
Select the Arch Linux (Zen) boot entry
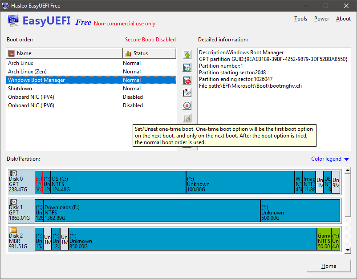pos(27,72)
